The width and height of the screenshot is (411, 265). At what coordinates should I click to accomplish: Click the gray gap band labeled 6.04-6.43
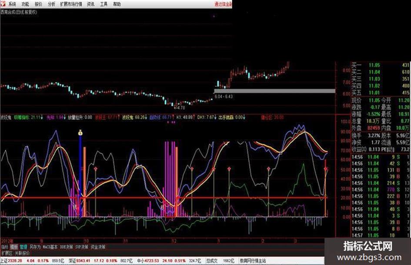(x=275, y=91)
